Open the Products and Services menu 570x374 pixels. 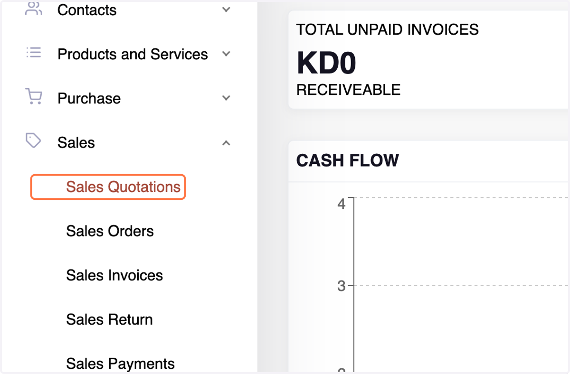pyautogui.click(x=133, y=54)
